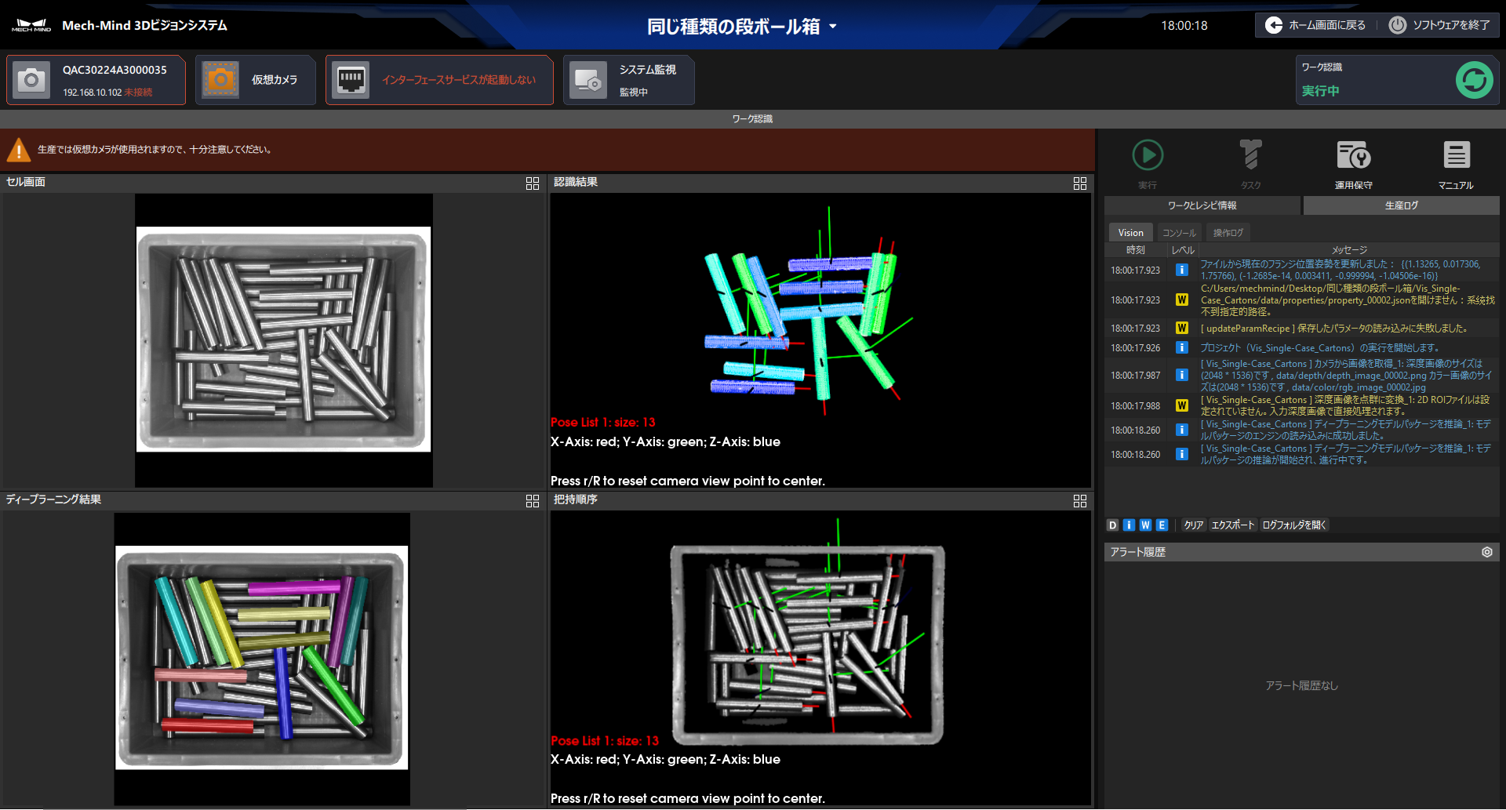Image resolution: width=1506 pixels, height=810 pixels.
Task: Maximize the ディープラーニング結果 panel
Action: [533, 501]
